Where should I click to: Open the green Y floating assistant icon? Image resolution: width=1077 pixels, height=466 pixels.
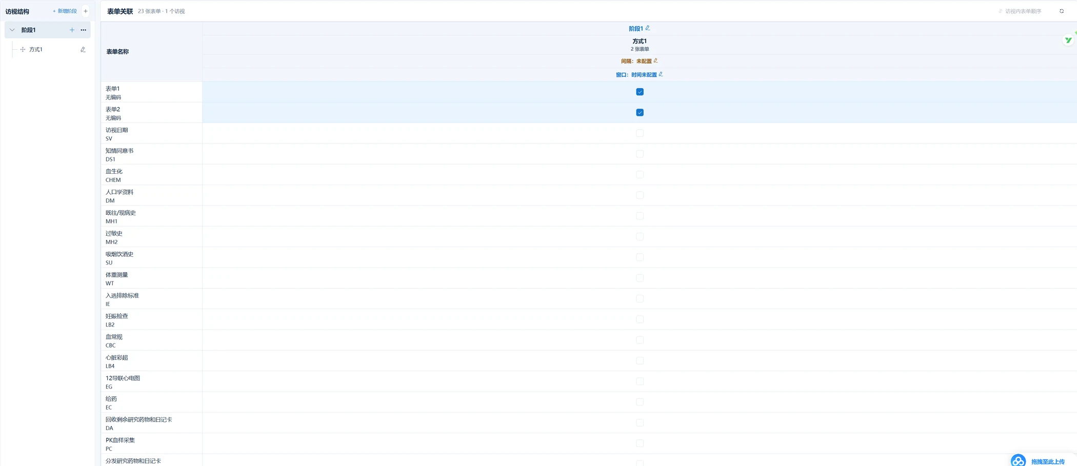(1068, 40)
